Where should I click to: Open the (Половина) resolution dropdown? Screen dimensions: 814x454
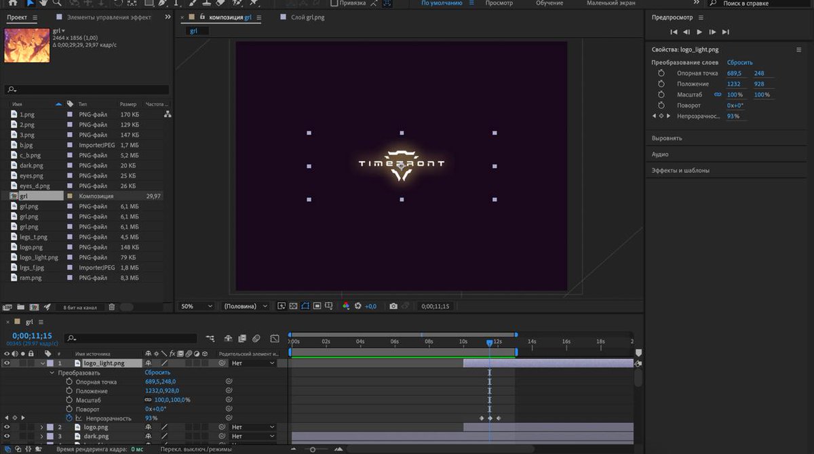click(x=246, y=306)
